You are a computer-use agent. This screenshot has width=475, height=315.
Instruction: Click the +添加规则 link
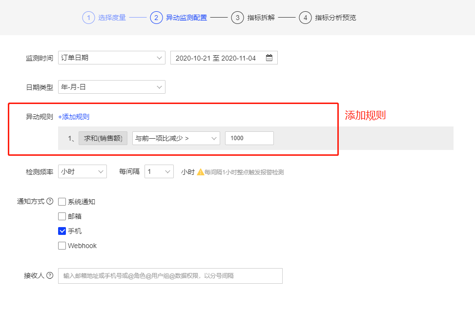pyautogui.click(x=74, y=117)
